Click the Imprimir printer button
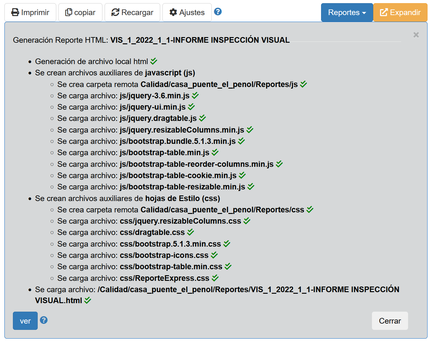The width and height of the screenshot is (431, 344). 30,13
